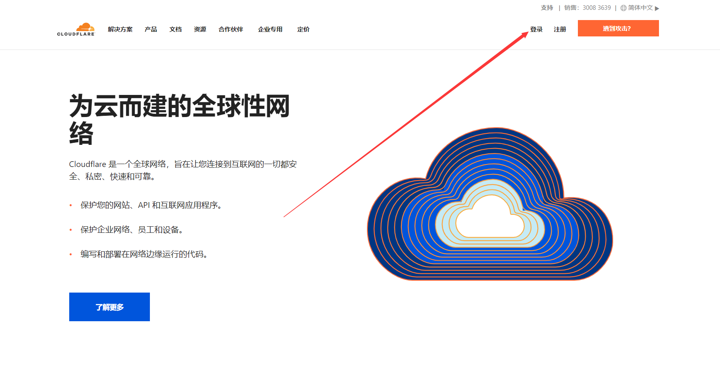Viewport: 720px width, 365px height.
Task: Open the 文档 menu
Action: [175, 29]
